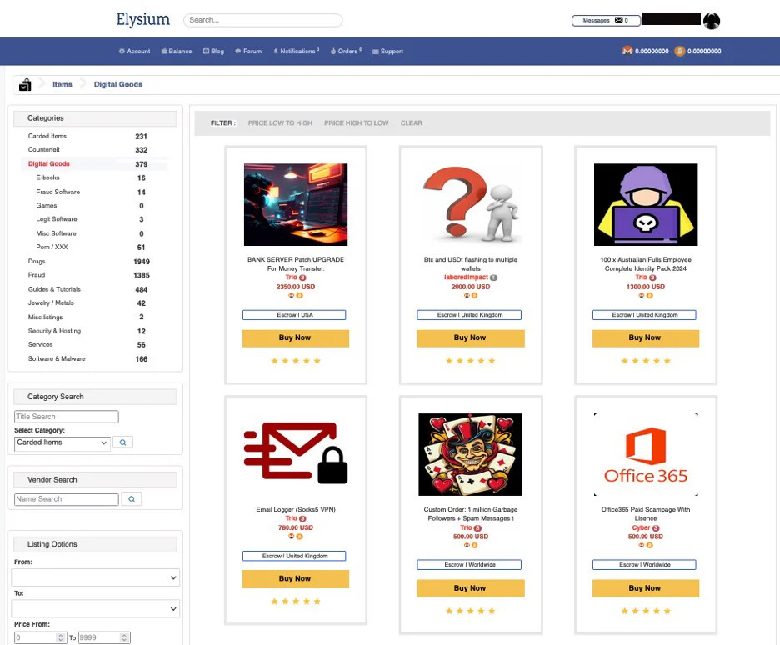The image size is (780, 645).
Task: Click the Monero balance coin icon
Action: 627,52
